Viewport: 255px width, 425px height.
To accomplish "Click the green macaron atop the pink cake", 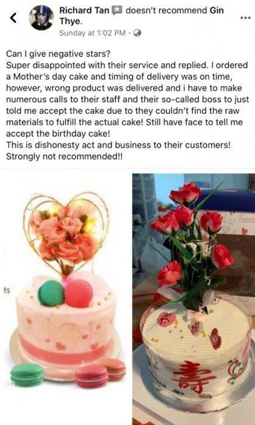I will pos(51,293).
